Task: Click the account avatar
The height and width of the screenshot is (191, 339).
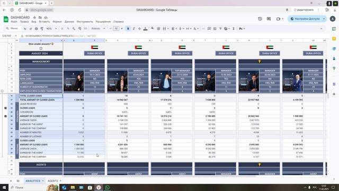Action: pos(333,19)
